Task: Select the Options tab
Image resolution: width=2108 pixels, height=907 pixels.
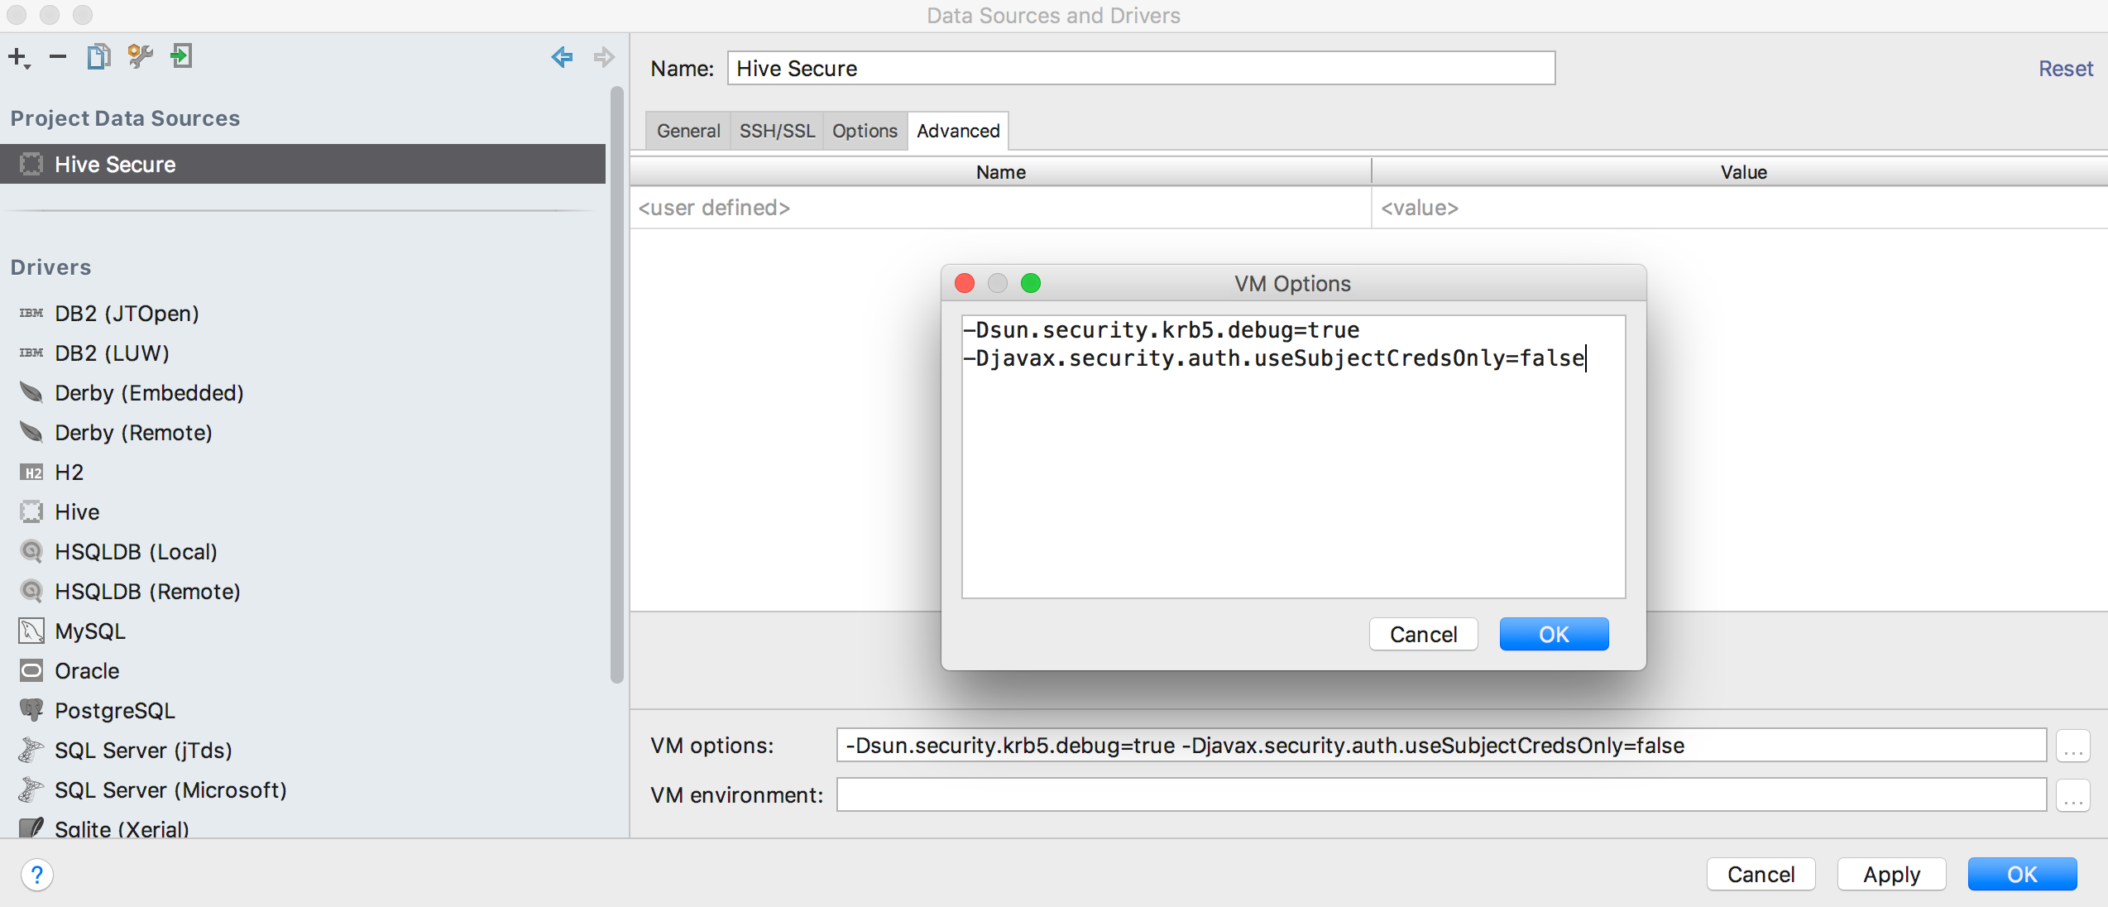Action: pyautogui.click(x=863, y=131)
